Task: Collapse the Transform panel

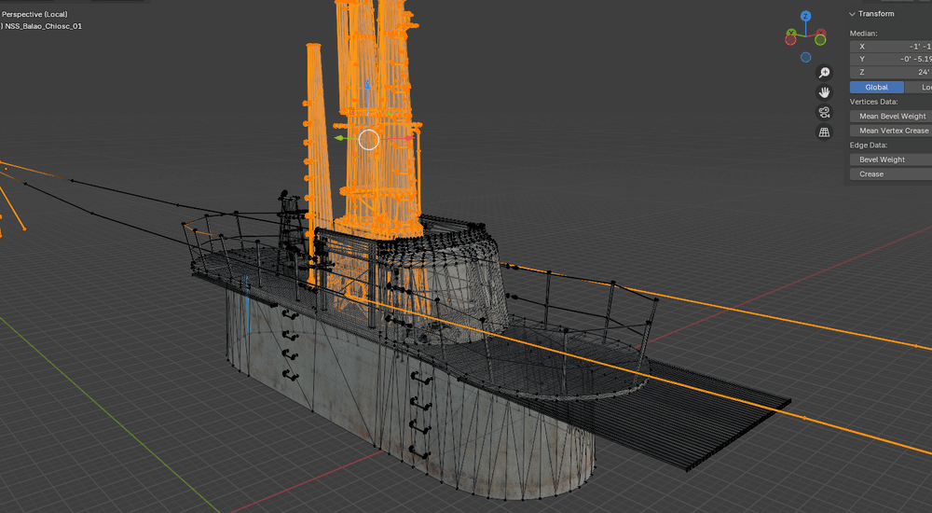Action: pyautogui.click(x=871, y=14)
